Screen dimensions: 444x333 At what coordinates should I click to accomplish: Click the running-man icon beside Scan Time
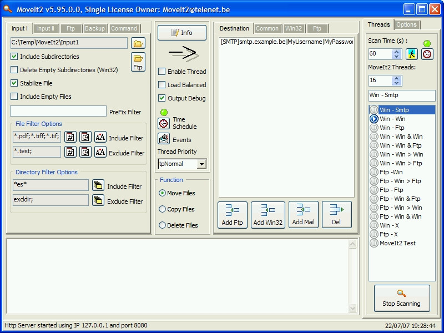click(x=412, y=54)
